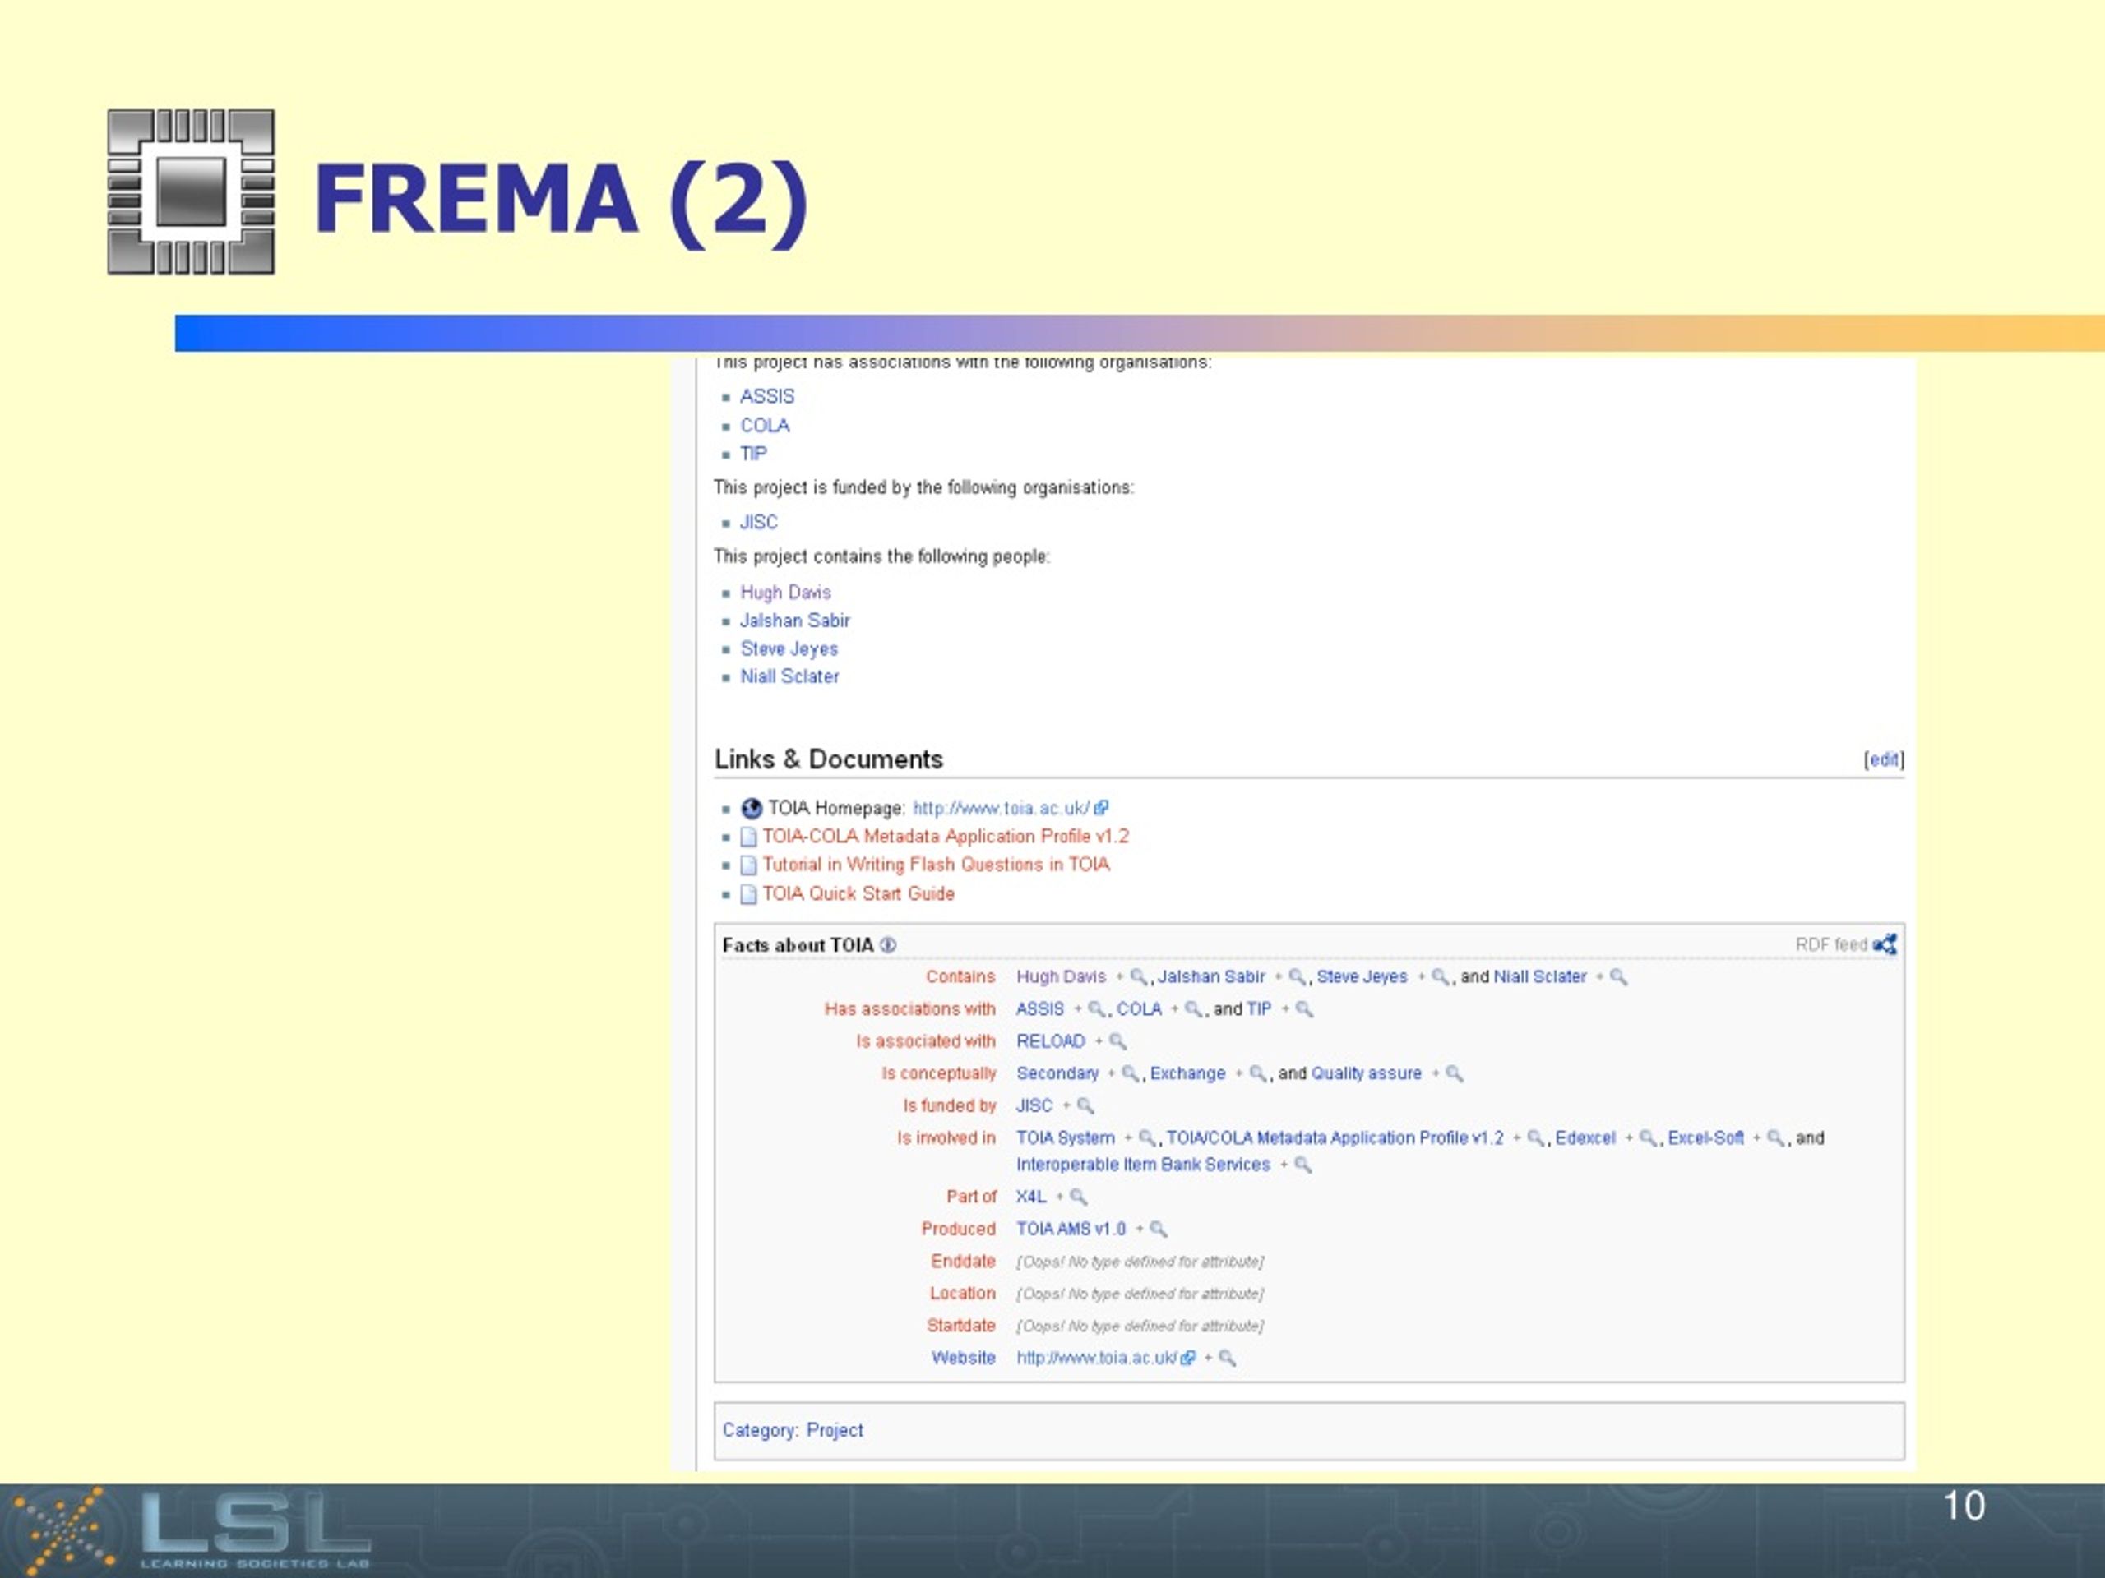Screen dimensions: 2105x1578
Task: Click the Secondary concept link
Action: [1057, 1074]
